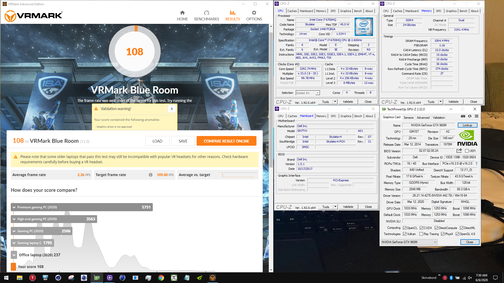
Task: Open GPU selector dropdown GTX 960M
Action: click(409, 242)
